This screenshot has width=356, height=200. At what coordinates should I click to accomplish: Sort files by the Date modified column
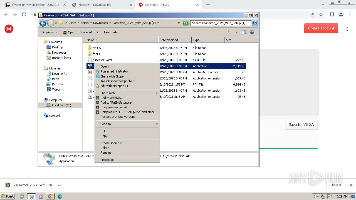175,40
